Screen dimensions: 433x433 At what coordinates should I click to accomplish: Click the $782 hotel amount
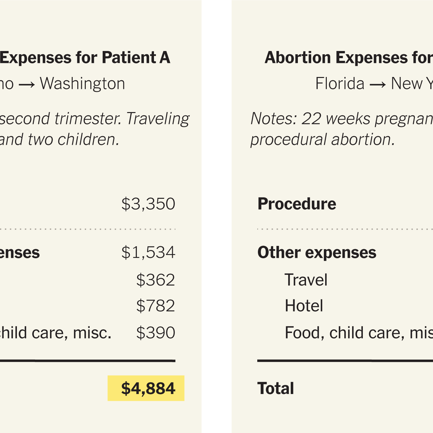(x=156, y=306)
